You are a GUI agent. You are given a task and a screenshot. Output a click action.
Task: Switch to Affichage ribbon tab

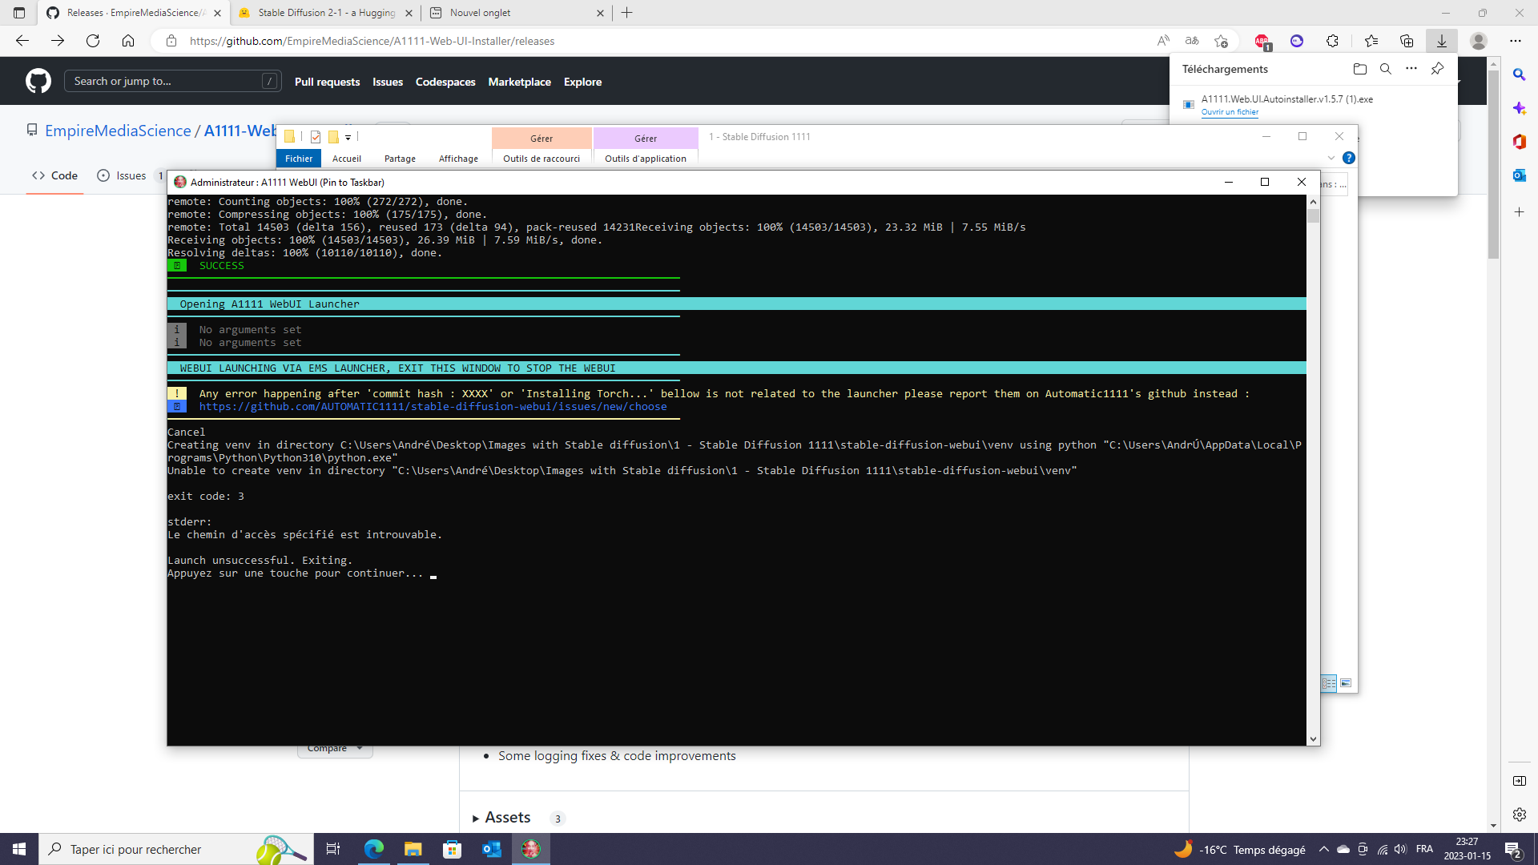point(458,159)
